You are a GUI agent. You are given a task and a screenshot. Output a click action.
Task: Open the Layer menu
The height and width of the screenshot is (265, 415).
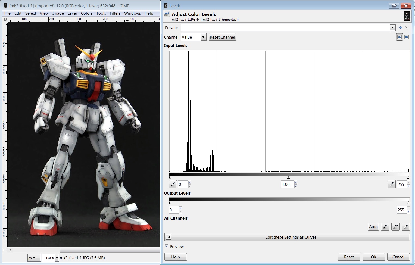click(72, 13)
